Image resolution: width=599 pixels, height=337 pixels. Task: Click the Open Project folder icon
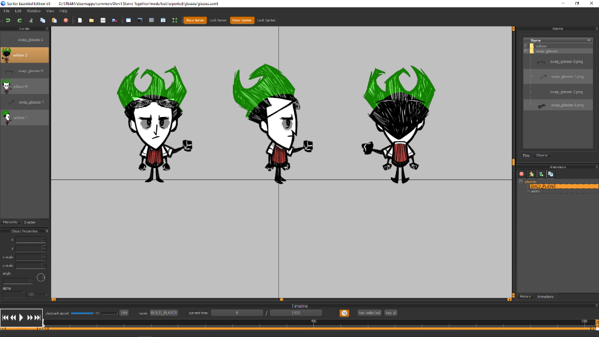[x=91, y=20]
